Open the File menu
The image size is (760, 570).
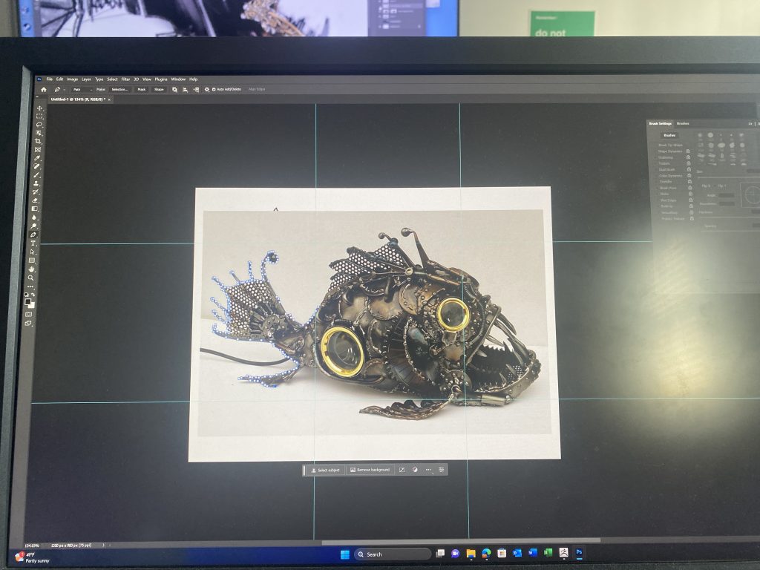(50, 79)
